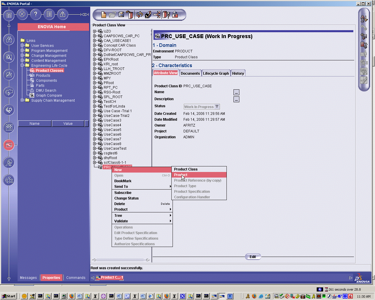This screenshot has height=300, width=375.
Task: Select Product in the New submenu
Action: [199, 175]
